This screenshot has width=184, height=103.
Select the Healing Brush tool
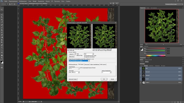pyautogui.click(x=2, y=25)
